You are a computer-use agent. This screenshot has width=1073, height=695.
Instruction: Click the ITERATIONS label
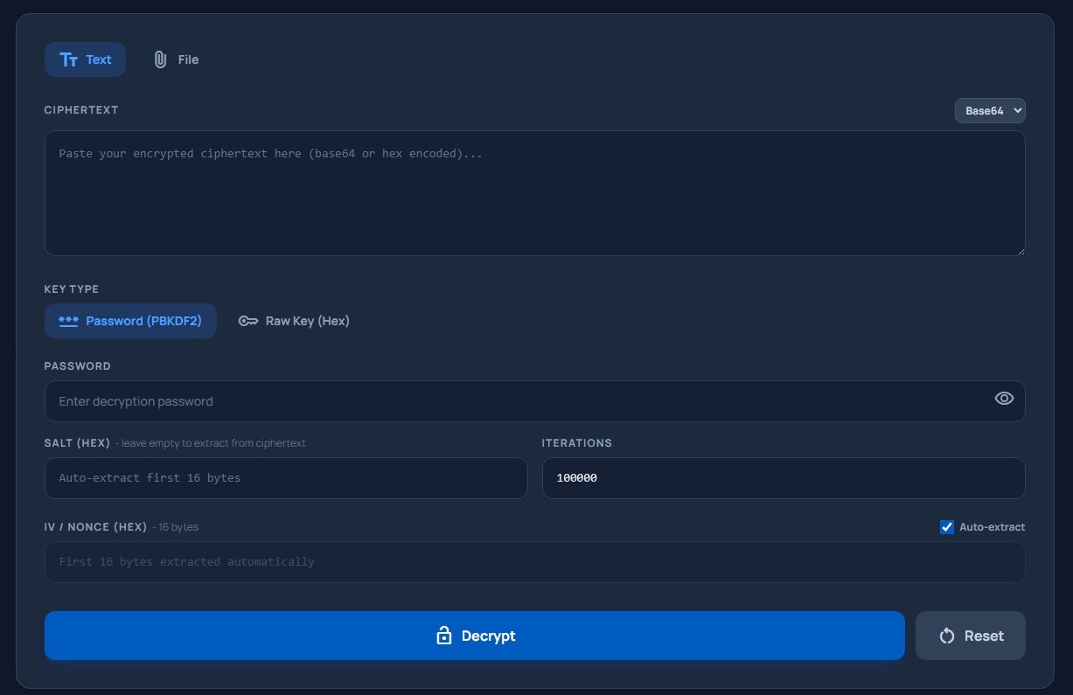tap(577, 443)
